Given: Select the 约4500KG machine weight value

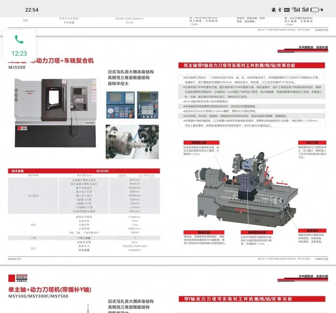Looking at the screenshot, I should click(135, 250).
